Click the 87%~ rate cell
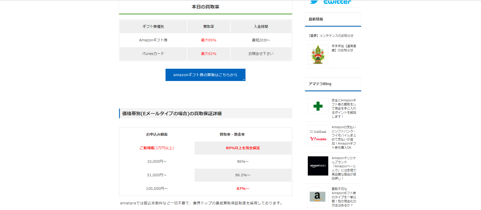 point(243,189)
